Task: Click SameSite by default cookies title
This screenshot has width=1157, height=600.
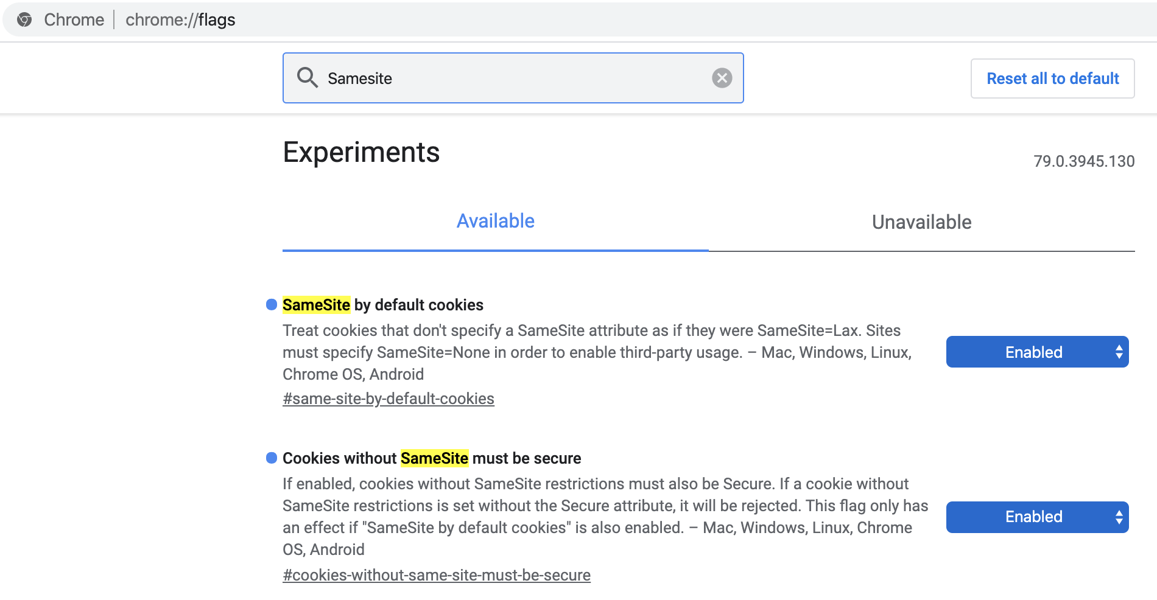Action: 383,305
